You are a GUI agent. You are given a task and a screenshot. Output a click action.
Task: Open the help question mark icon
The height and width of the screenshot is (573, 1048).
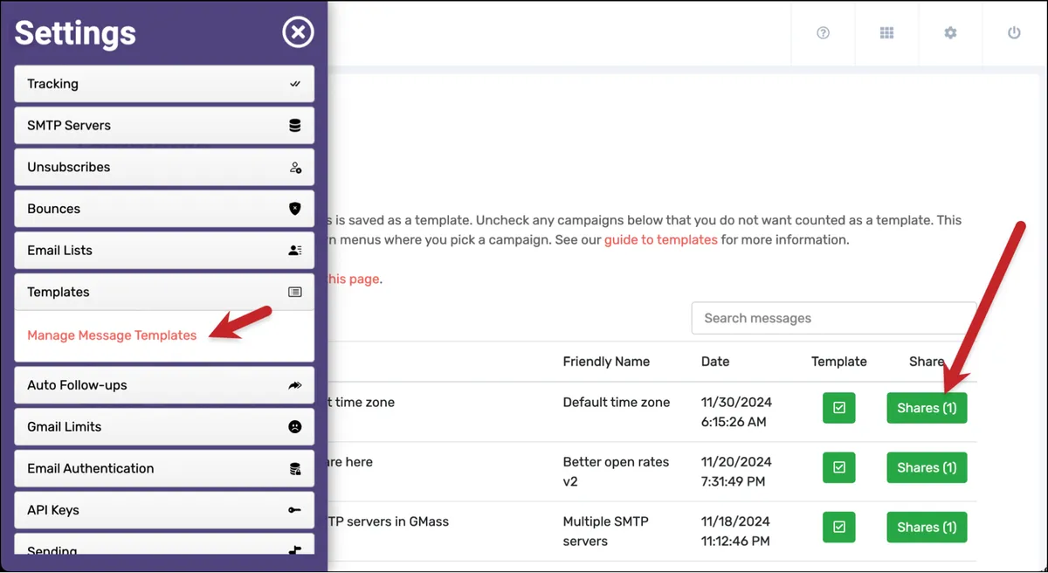point(823,33)
